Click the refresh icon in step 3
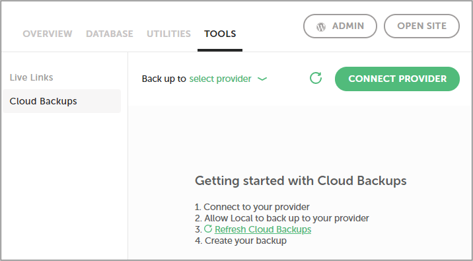The height and width of the screenshot is (261, 473). [208, 229]
